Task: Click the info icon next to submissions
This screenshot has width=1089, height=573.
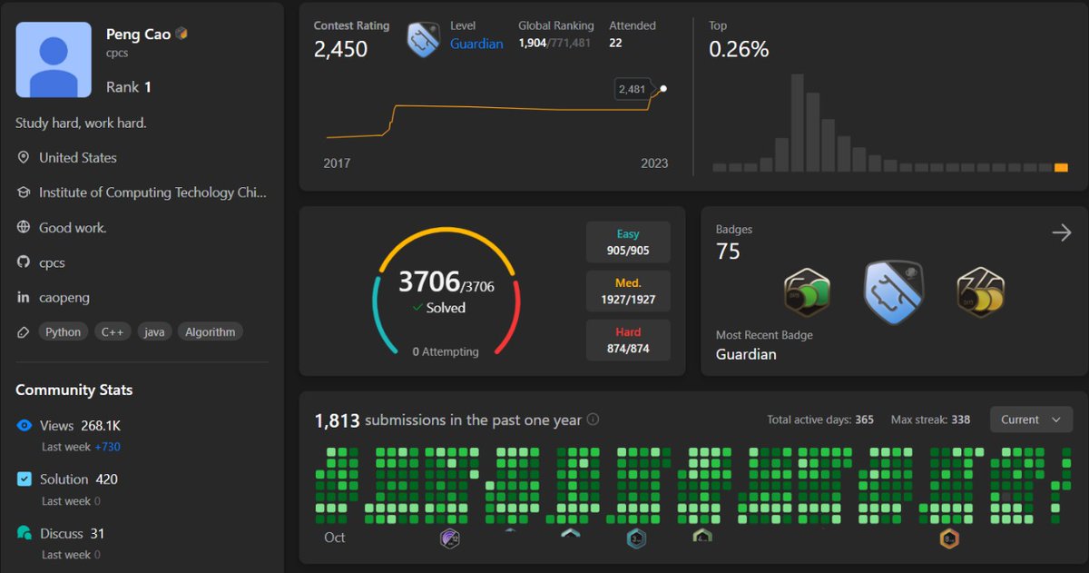Action: tap(593, 420)
